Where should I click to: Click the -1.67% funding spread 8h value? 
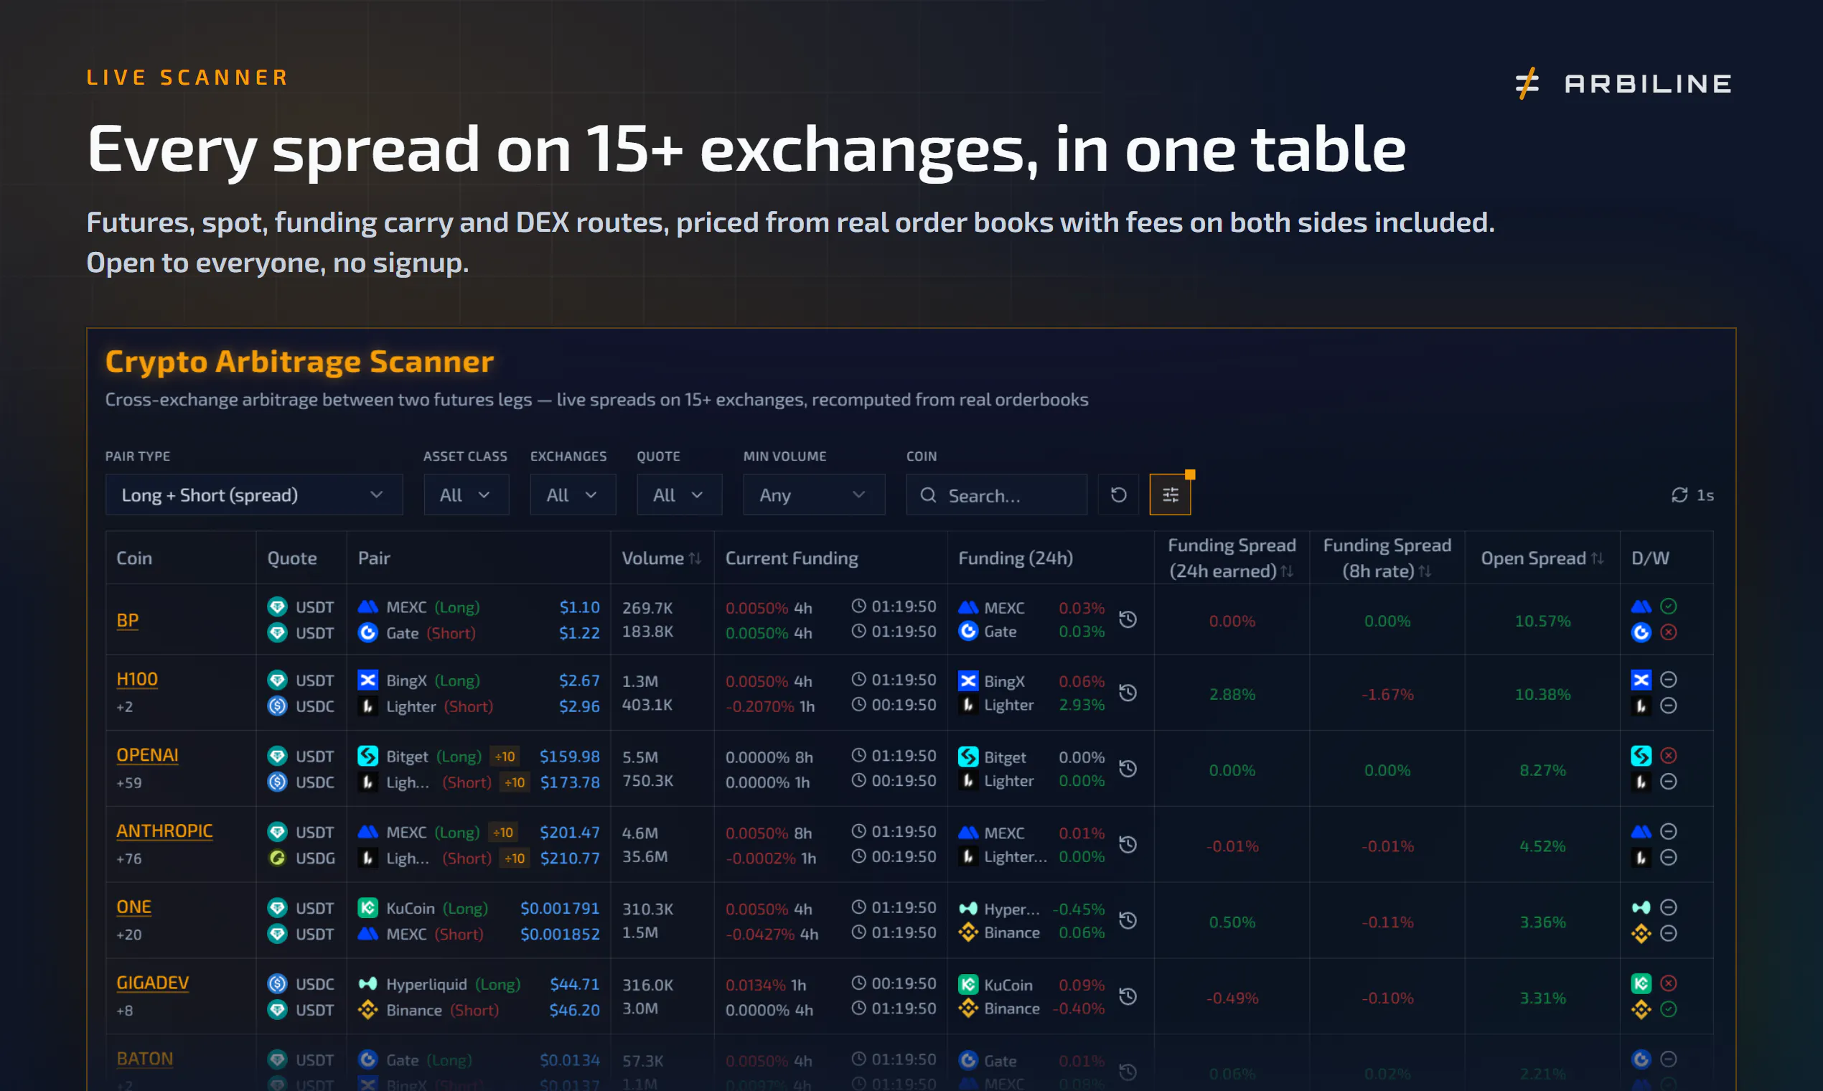[x=1387, y=694]
